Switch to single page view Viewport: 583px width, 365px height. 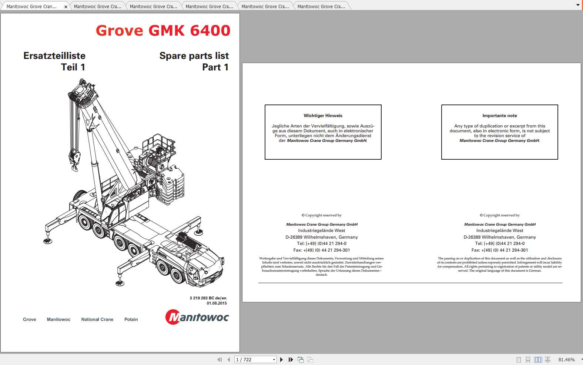coord(519,359)
